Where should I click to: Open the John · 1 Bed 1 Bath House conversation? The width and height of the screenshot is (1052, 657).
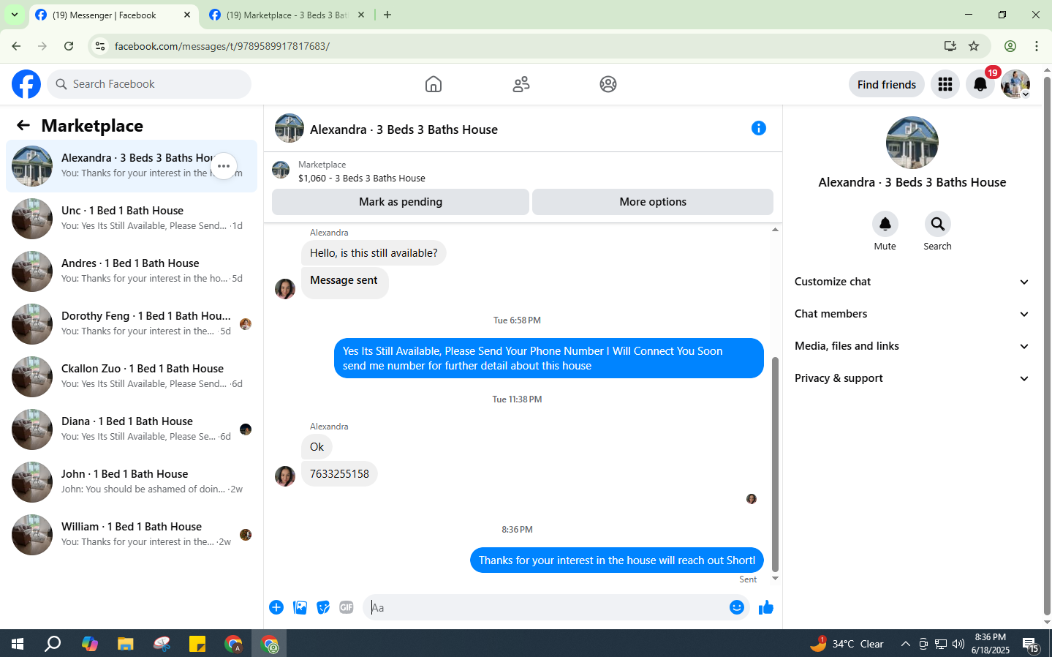click(132, 482)
